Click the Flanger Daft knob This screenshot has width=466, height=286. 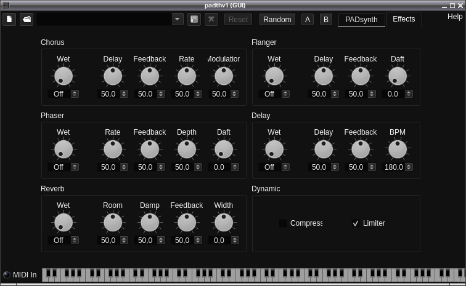click(x=398, y=76)
